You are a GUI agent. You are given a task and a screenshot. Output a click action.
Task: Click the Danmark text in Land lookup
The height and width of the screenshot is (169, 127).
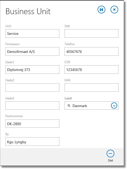pyautogui.click(x=80, y=106)
